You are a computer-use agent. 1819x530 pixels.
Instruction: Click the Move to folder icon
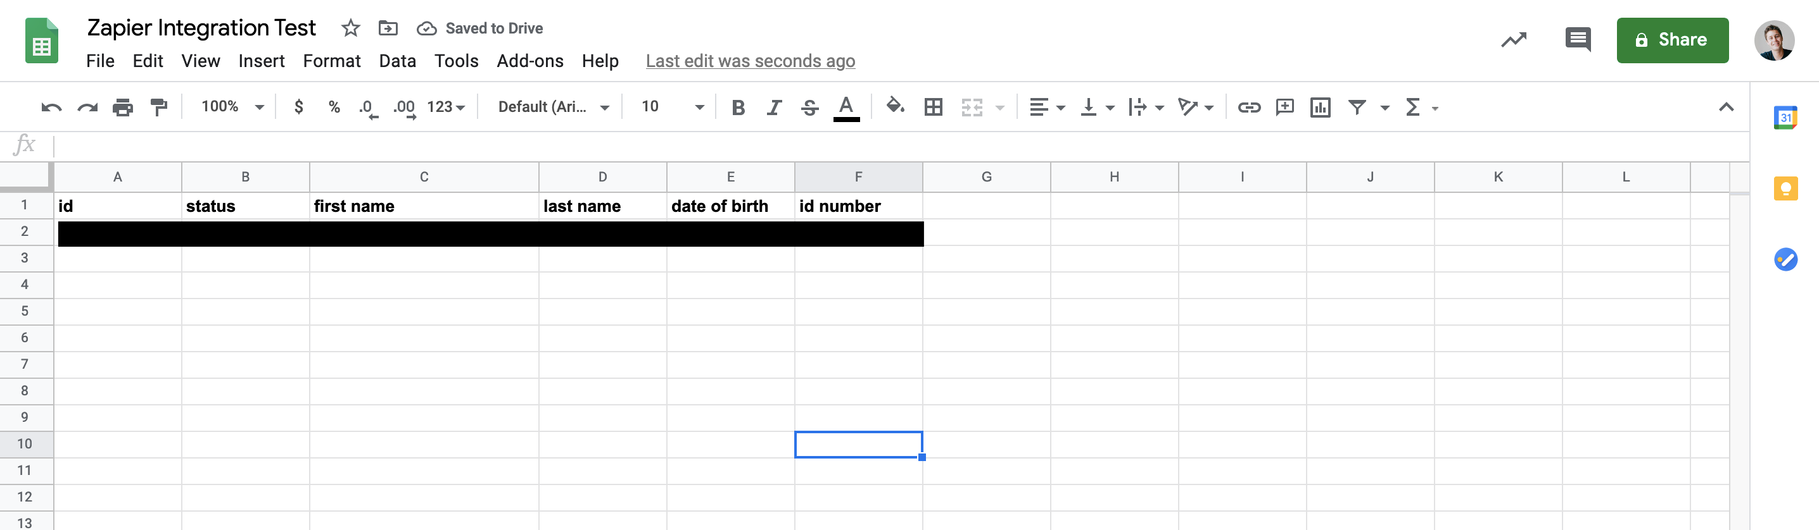(x=388, y=28)
